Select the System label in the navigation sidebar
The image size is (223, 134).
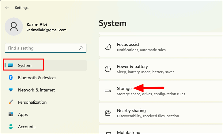25,65
